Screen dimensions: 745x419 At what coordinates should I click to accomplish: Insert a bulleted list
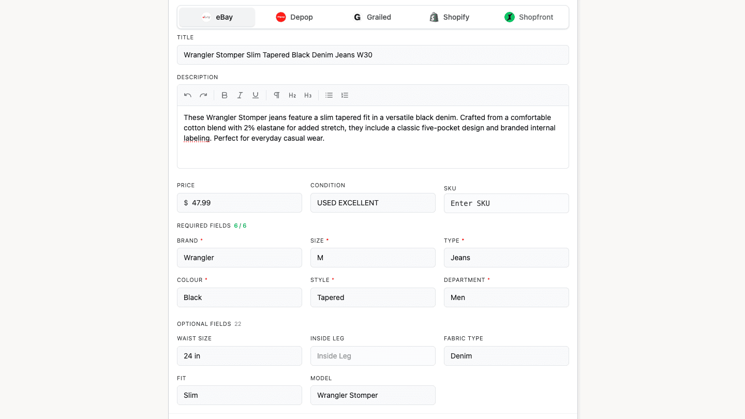pos(329,95)
